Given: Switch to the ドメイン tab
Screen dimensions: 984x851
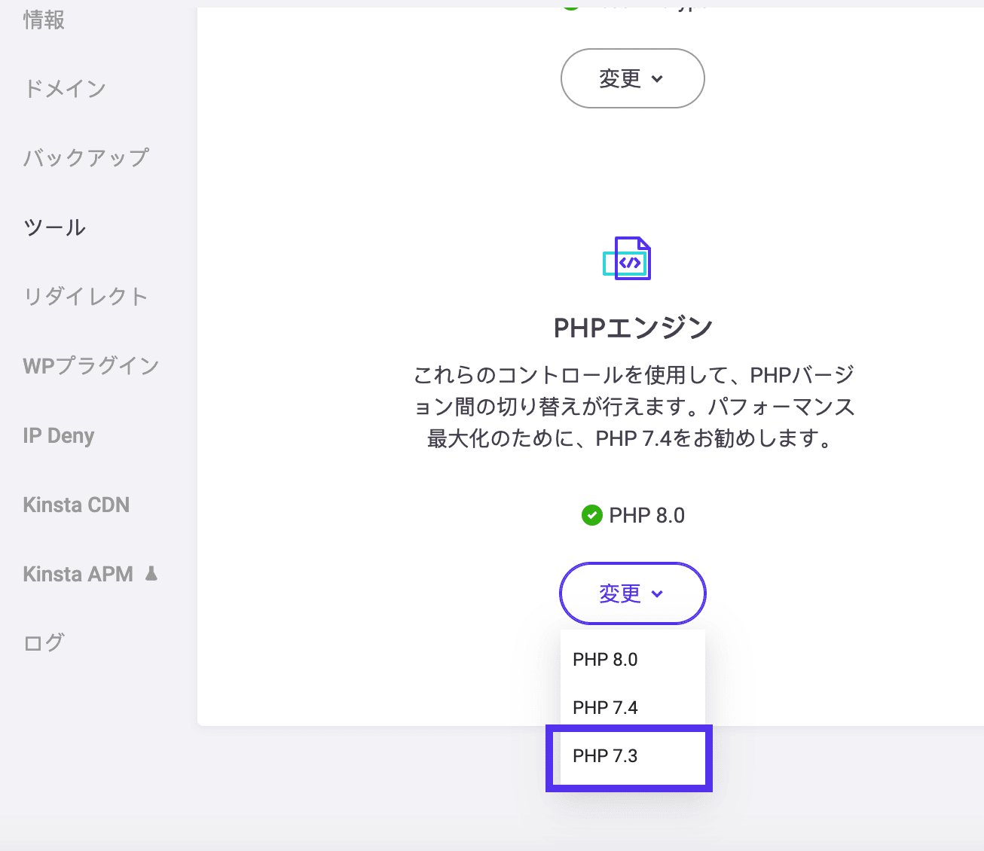Looking at the screenshot, I should pyautogui.click(x=65, y=88).
